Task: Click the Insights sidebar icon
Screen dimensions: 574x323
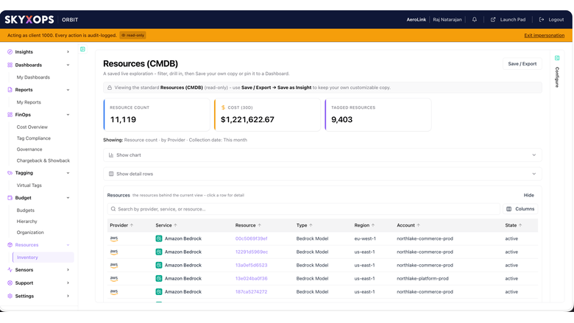Action: [x=10, y=52]
